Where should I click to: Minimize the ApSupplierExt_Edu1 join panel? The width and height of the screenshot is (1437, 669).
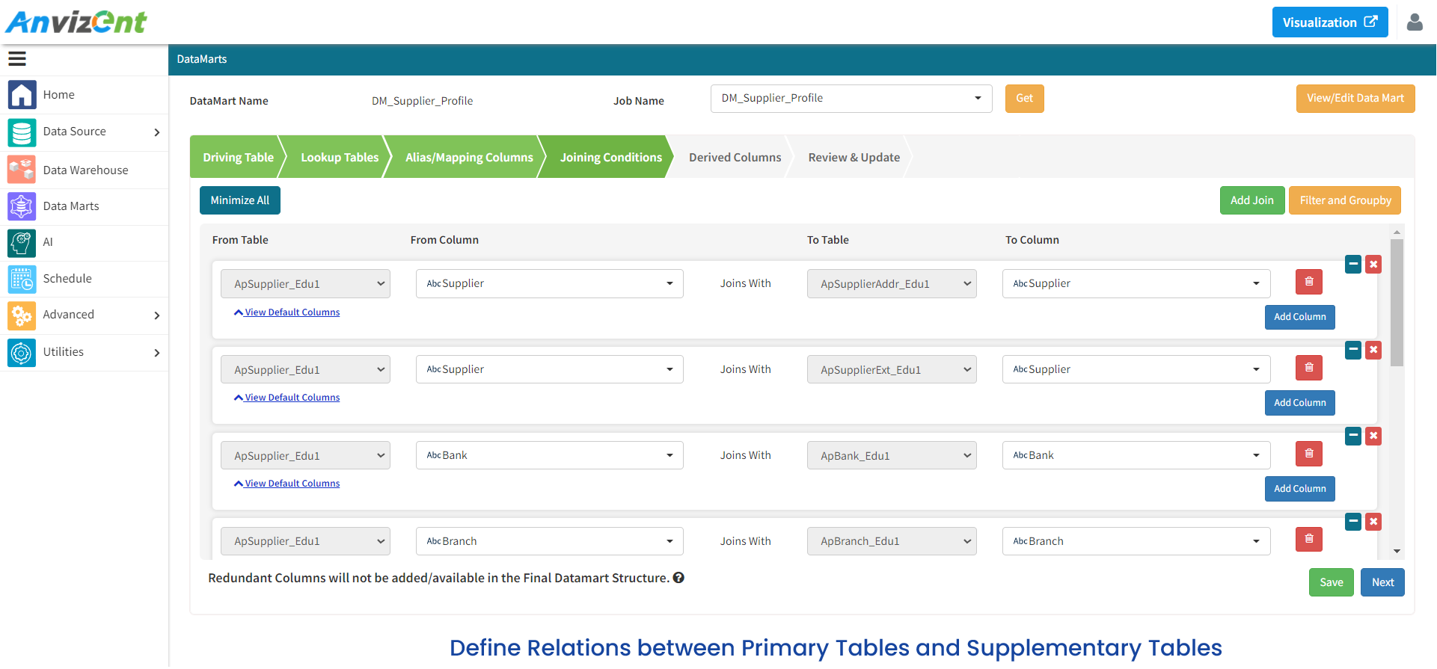pos(1353,350)
